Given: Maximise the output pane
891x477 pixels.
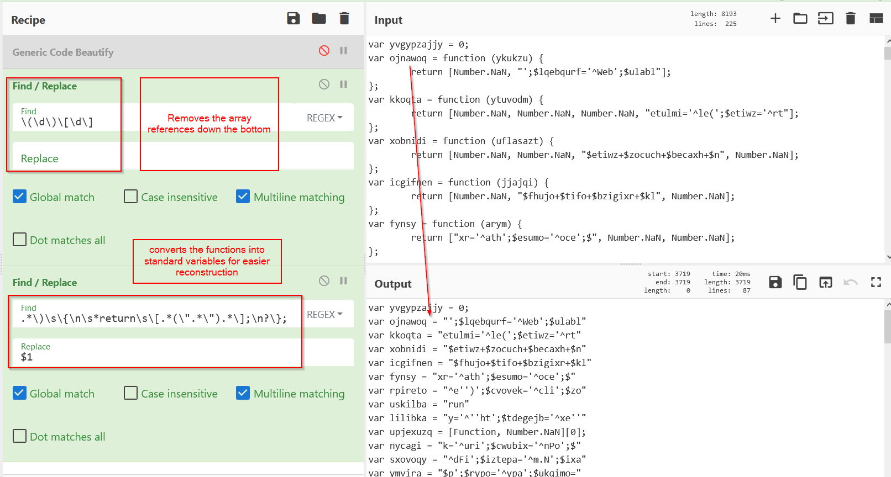Looking at the screenshot, I should pyautogui.click(x=876, y=283).
